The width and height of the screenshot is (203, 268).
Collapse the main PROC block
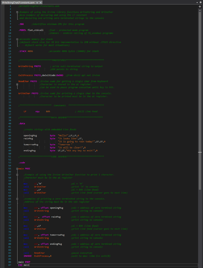[17, 169]
